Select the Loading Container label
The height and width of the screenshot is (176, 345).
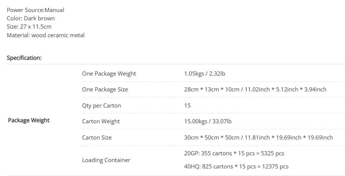(106, 160)
